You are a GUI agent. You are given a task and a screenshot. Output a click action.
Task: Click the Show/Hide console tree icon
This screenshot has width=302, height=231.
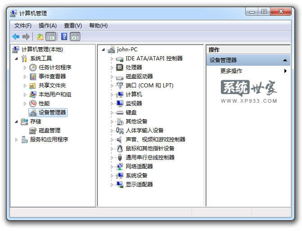point(50,36)
